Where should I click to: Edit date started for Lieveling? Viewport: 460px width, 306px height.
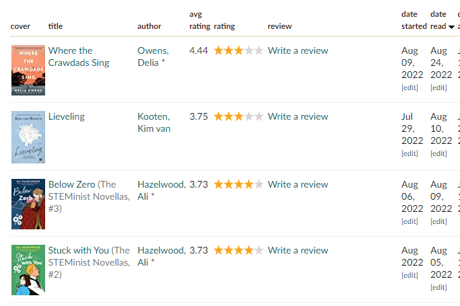coord(409,153)
